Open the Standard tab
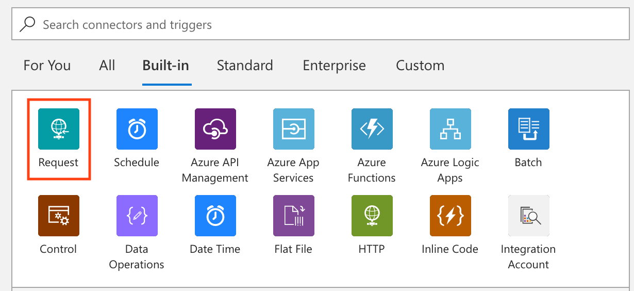Viewport: 634px width, 291px height. click(x=245, y=66)
